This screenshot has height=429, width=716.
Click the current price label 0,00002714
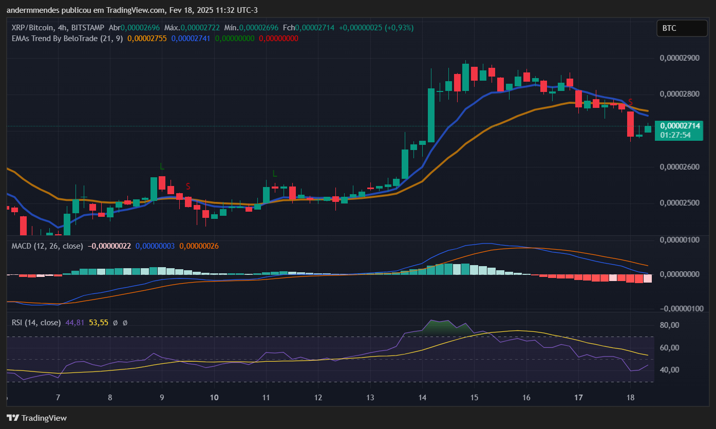point(681,126)
